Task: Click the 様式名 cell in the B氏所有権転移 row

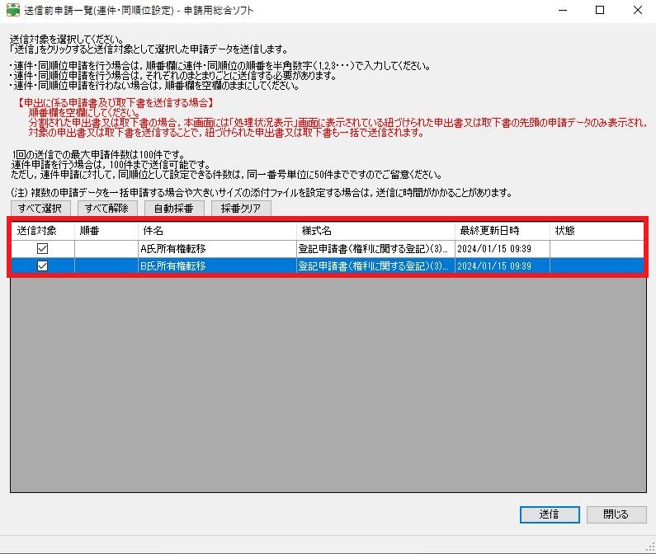Action: point(374,265)
